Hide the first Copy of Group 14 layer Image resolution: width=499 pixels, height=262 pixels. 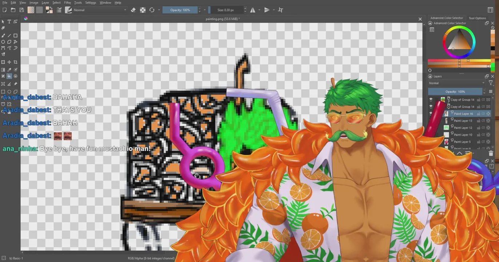click(431, 99)
